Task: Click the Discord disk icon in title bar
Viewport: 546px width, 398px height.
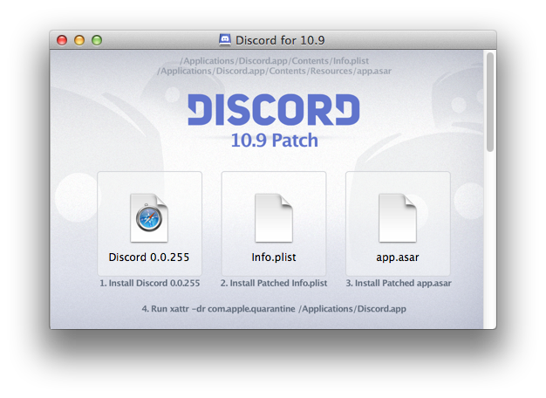Action: coord(225,40)
